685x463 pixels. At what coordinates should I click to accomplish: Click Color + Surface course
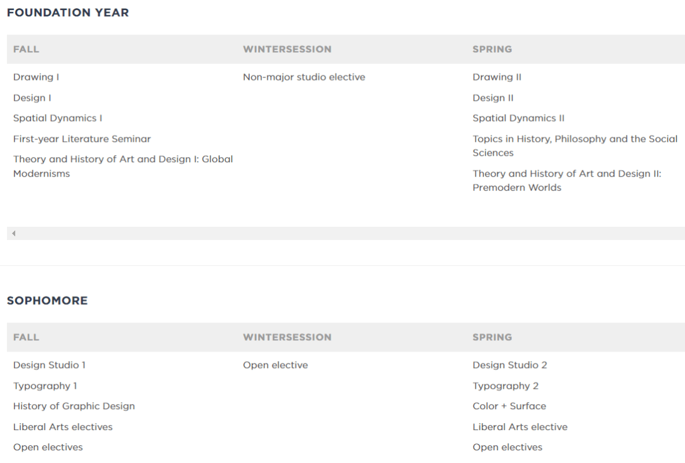[x=509, y=406]
